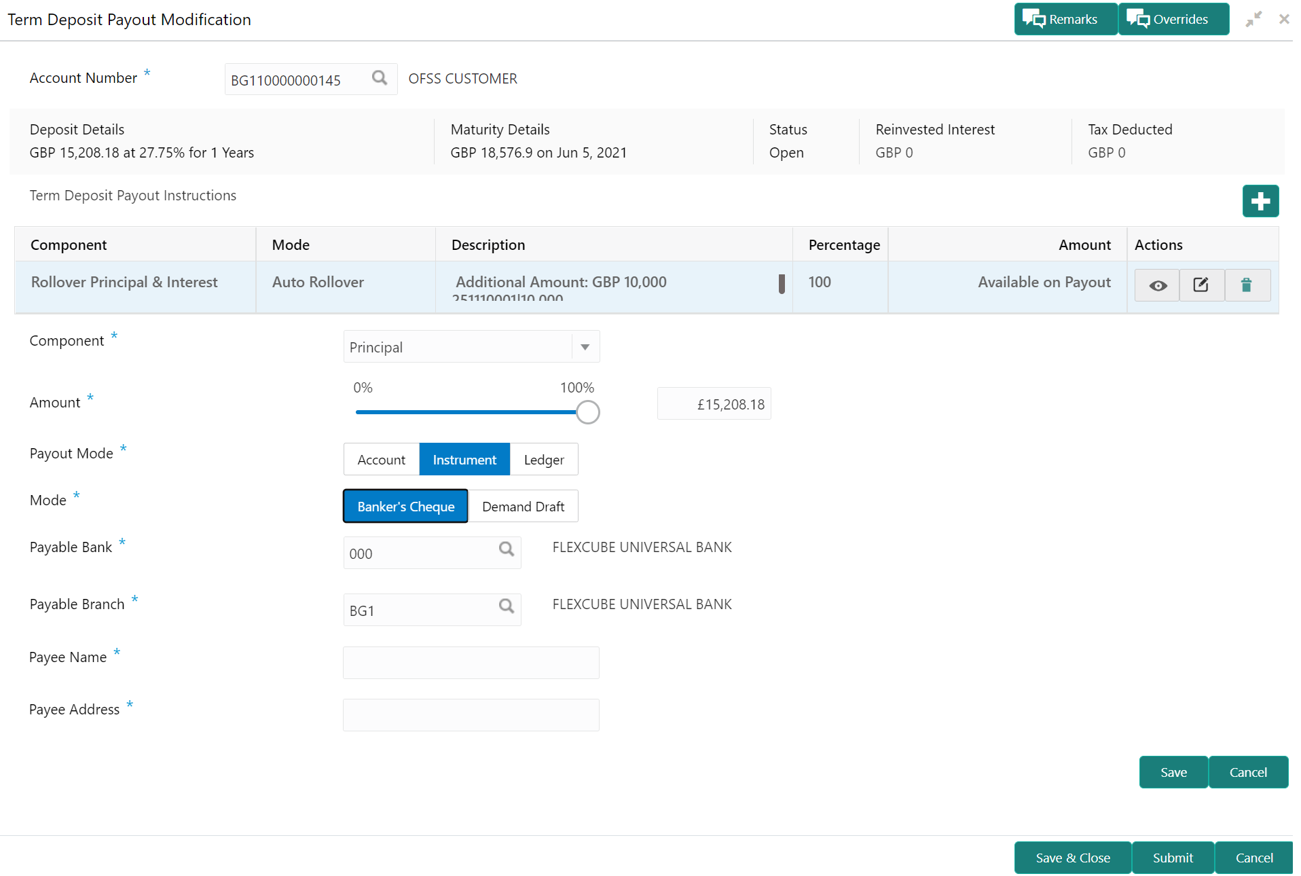This screenshot has width=1301, height=876.
Task: Cancel the transaction at bottom bar
Action: 1254,858
